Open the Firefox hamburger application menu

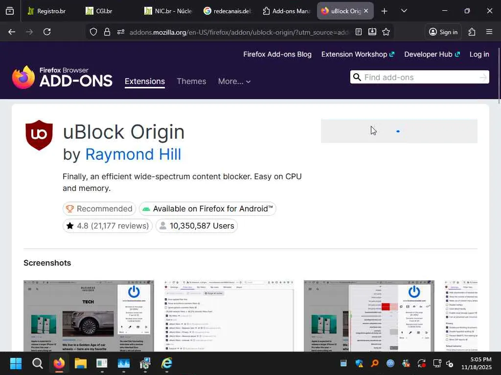tap(489, 32)
